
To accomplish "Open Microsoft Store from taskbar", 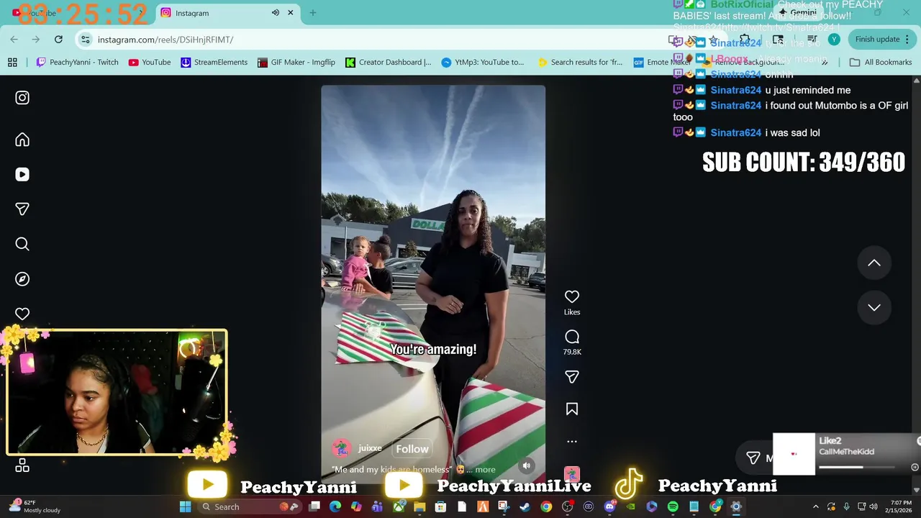I will tap(440, 506).
